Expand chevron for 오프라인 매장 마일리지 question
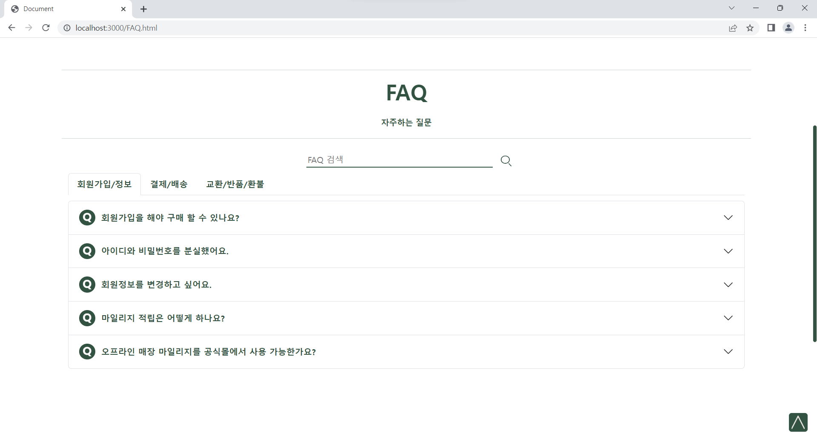The width and height of the screenshot is (817, 433). (728, 351)
